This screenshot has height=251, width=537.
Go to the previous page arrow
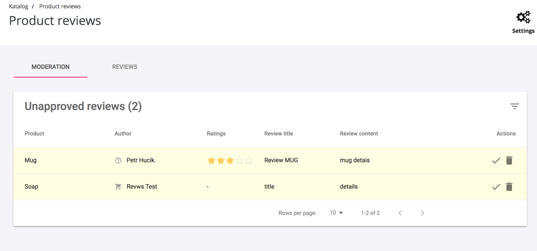pos(400,213)
